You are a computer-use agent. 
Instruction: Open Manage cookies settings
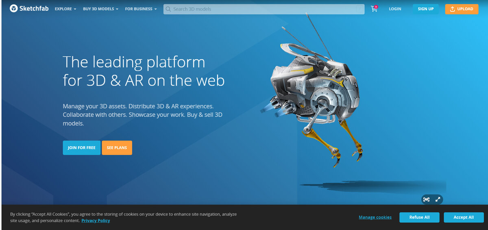[x=375, y=217]
